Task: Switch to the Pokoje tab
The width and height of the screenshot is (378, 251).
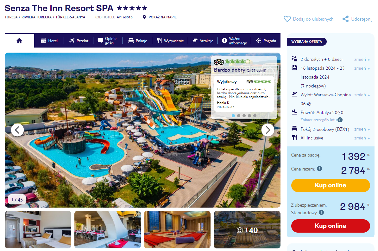Action: point(138,41)
